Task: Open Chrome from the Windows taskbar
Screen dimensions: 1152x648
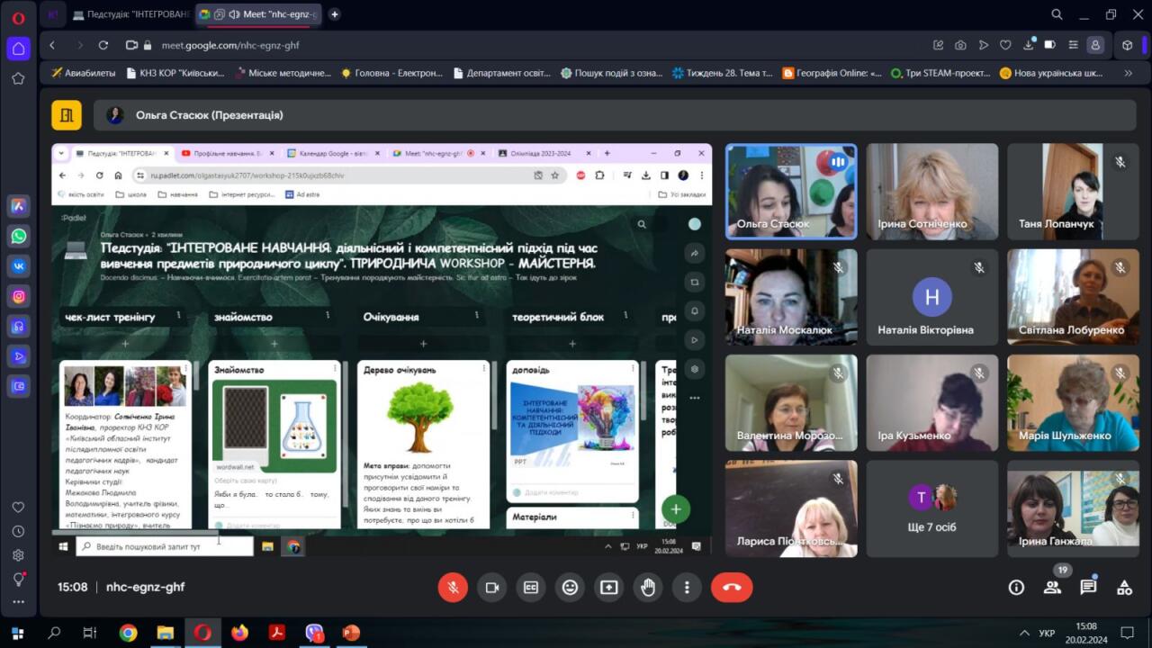Action: (x=128, y=633)
